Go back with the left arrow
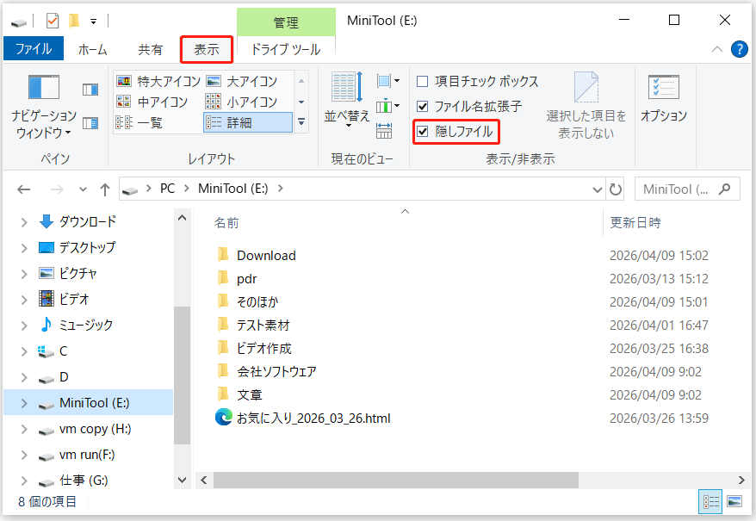The height and width of the screenshot is (521, 756). [x=23, y=189]
